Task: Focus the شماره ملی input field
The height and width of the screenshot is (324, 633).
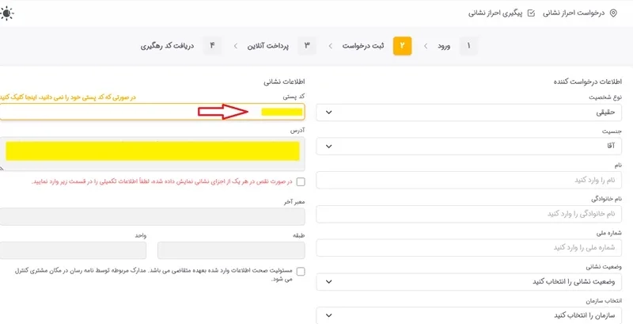Action: click(468, 248)
